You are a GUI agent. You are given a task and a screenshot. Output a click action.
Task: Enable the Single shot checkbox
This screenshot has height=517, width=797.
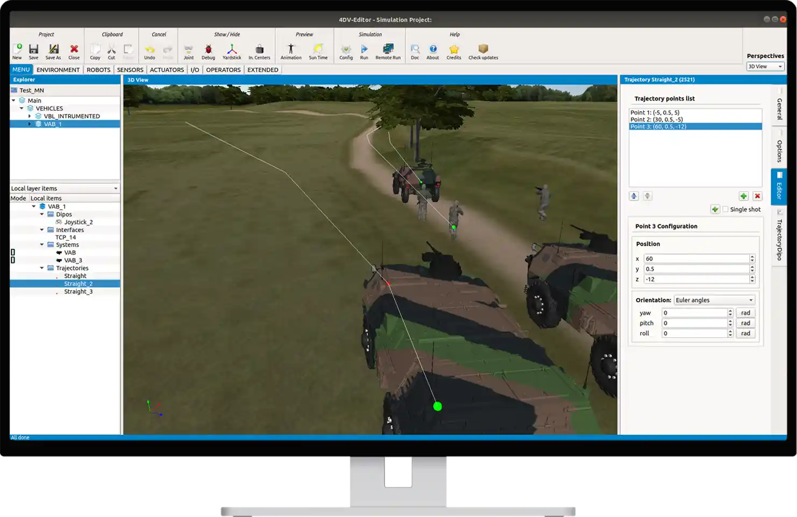725,210
